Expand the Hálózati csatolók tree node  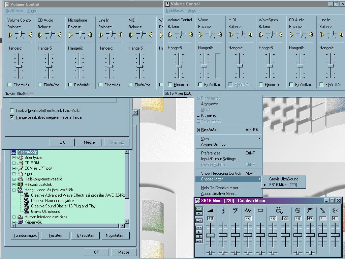pos(14,184)
